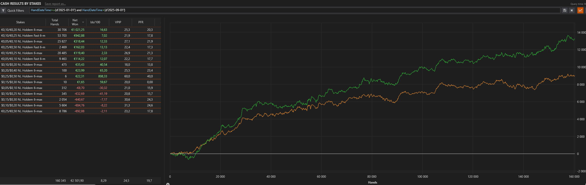Click the 60,0 VPIP value
Image resolution: width=586 pixels, height=185 pixels.
[127, 76]
